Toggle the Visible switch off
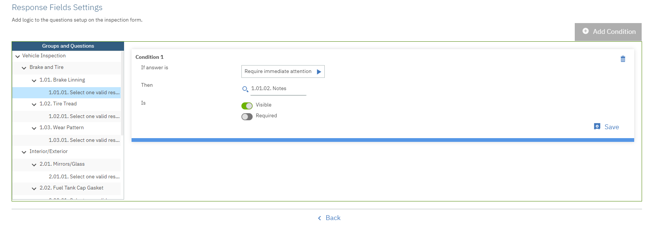The width and height of the screenshot is (651, 226). (247, 106)
